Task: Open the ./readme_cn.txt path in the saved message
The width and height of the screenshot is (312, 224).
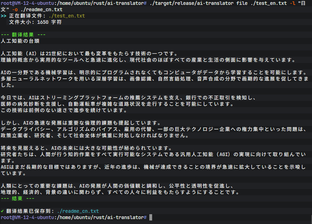Action: pyautogui.click(x=78, y=211)
